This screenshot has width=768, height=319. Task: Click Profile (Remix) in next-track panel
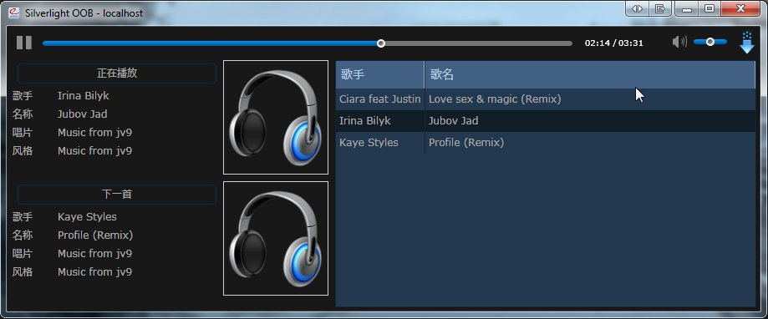pos(95,235)
